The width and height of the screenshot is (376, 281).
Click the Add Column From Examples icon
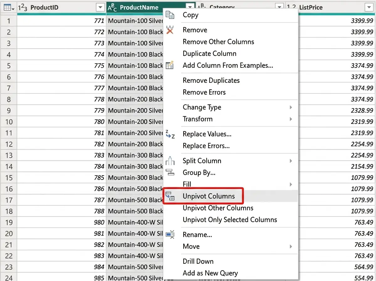pyautogui.click(x=170, y=65)
